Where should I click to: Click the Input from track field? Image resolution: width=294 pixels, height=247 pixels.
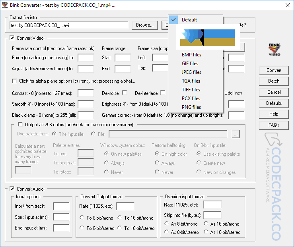point(61,206)
